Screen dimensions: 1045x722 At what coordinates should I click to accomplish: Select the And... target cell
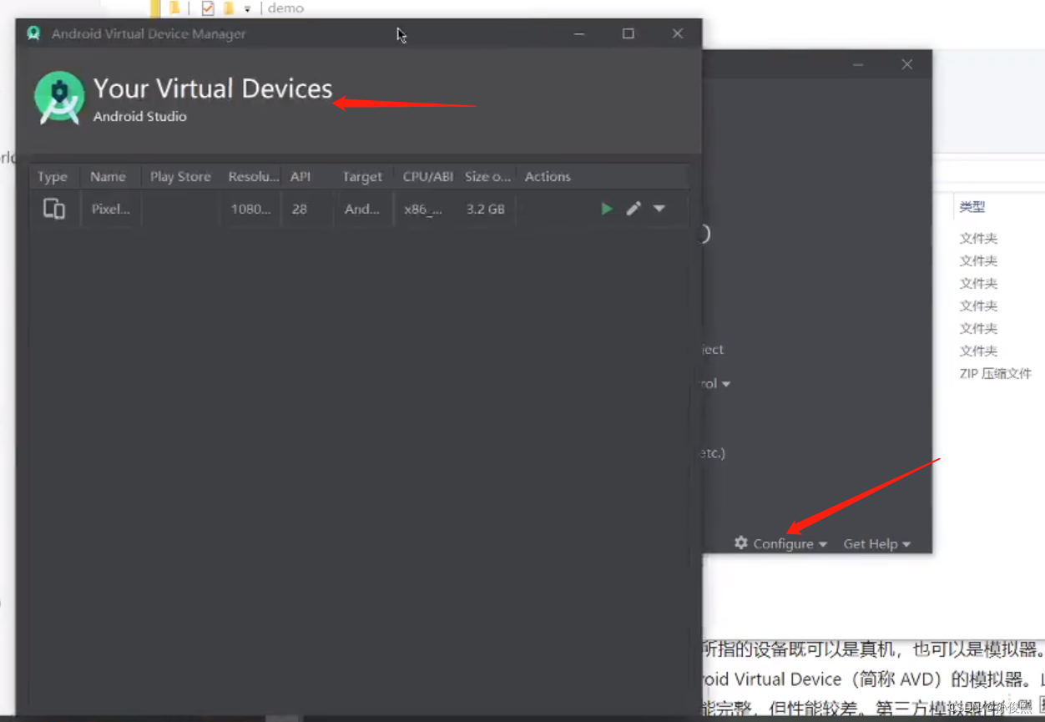point(362,210)
